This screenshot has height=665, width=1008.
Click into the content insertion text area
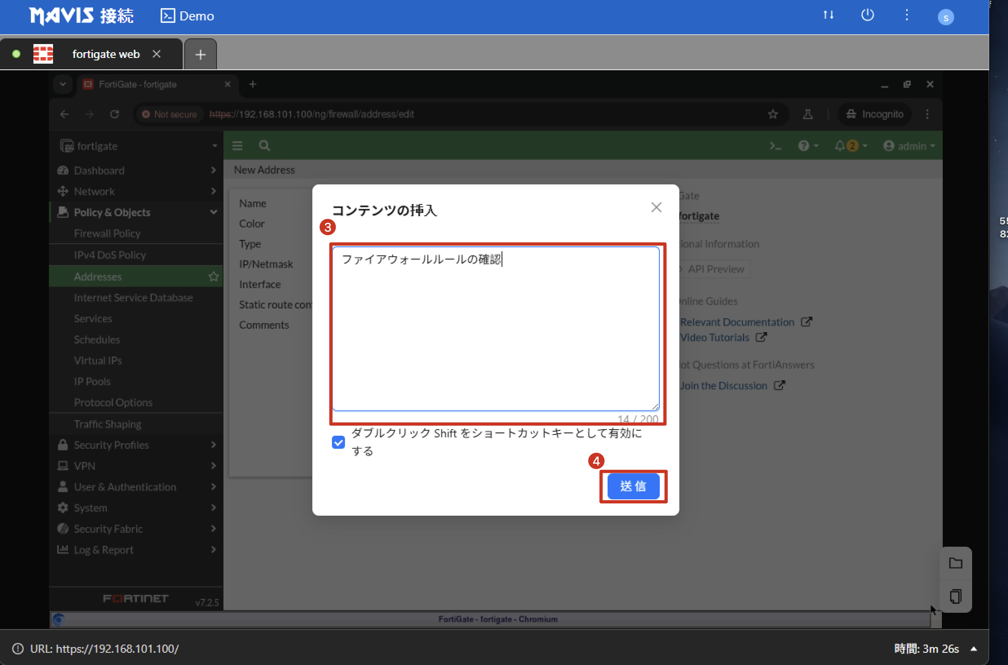(x=495, y=329)
